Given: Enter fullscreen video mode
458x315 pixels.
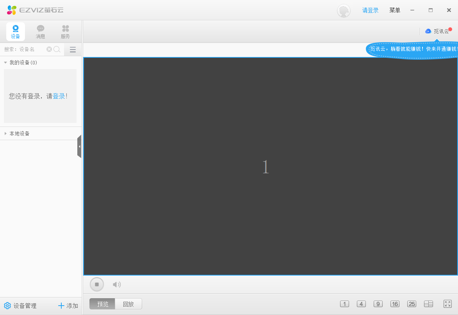Looking at the screenshot, I should pyautogui.click(x=447, y=304).
